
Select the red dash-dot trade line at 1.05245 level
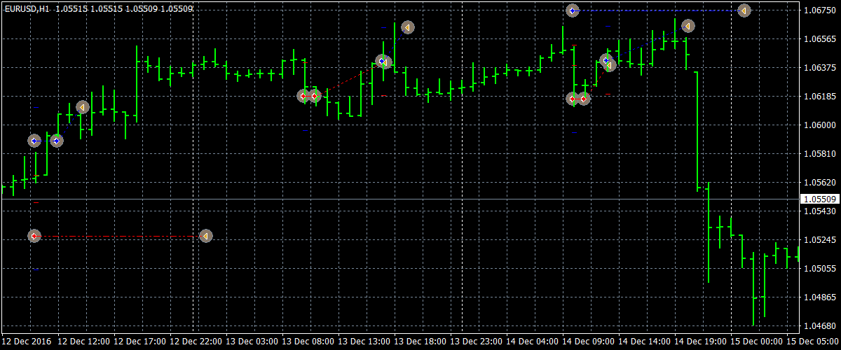coord(120,237)
